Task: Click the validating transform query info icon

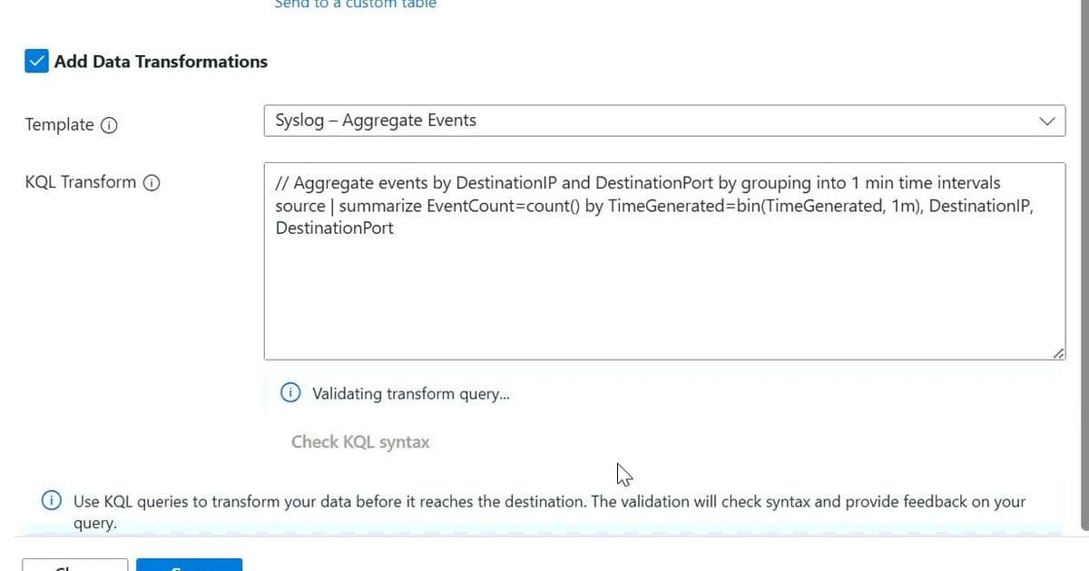Action: tap(290, 392)
